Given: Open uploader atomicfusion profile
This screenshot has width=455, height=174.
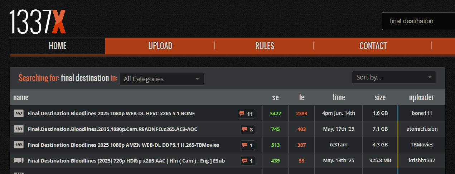Looking at the screenshot, I should (422, 129).
